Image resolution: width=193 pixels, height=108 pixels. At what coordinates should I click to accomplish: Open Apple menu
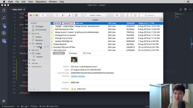pos(4,1)
